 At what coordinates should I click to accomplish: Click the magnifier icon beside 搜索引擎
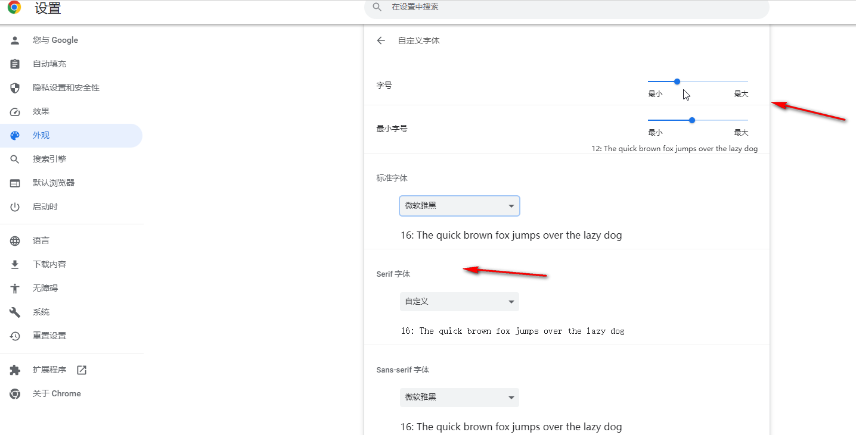tap(15, 159)
